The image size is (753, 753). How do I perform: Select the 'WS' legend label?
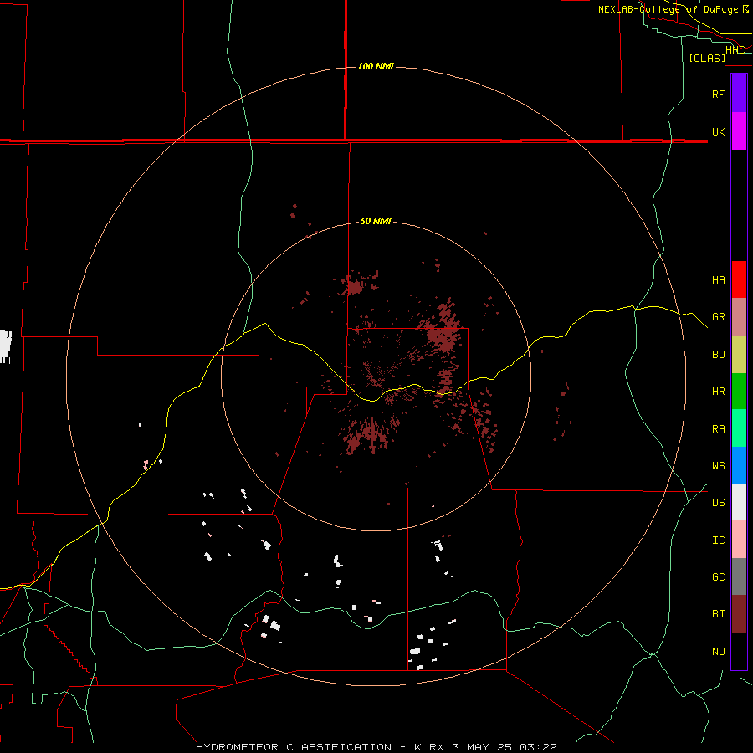click(718, 466)
